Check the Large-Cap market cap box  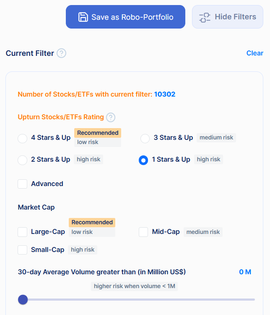(x=23, y=232)
